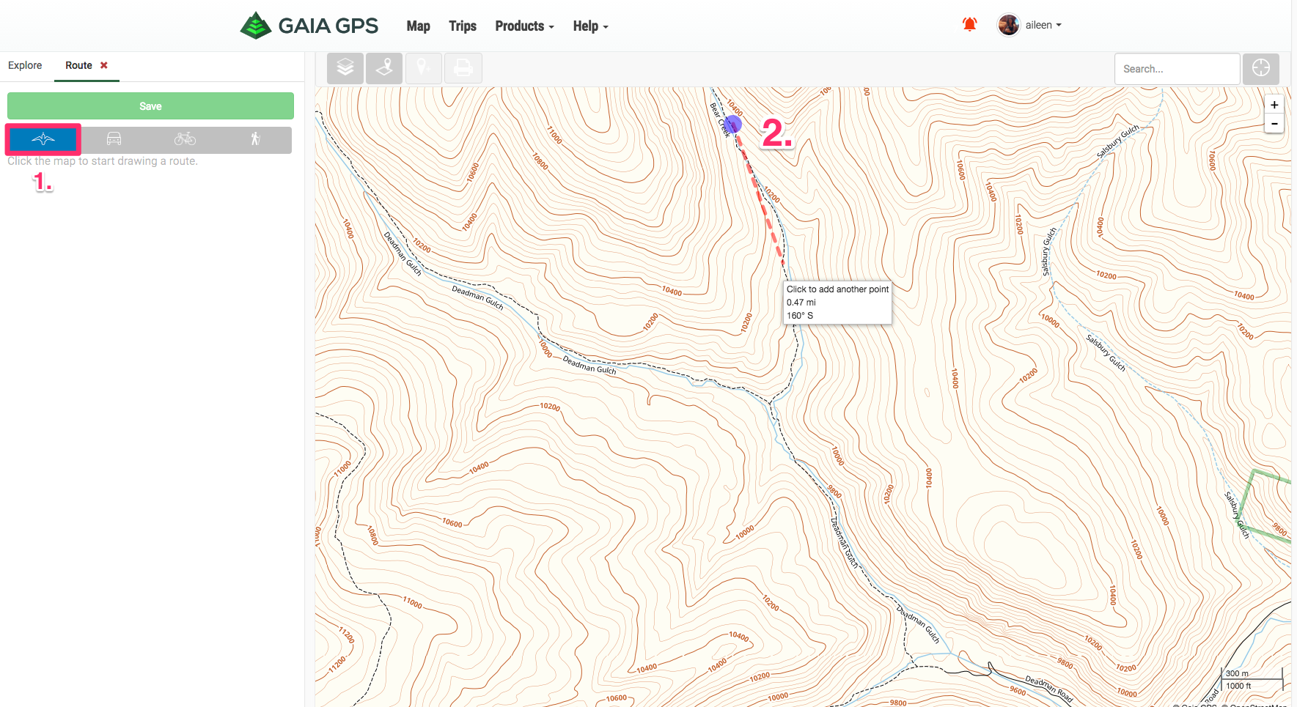Click the map Search input field
The height and width of the screenshot is (707, 1297).
[x=1176, y=69]
